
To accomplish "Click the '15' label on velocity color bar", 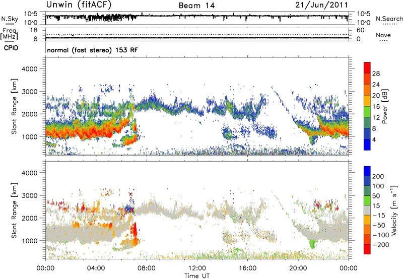I will pos(376,206).
